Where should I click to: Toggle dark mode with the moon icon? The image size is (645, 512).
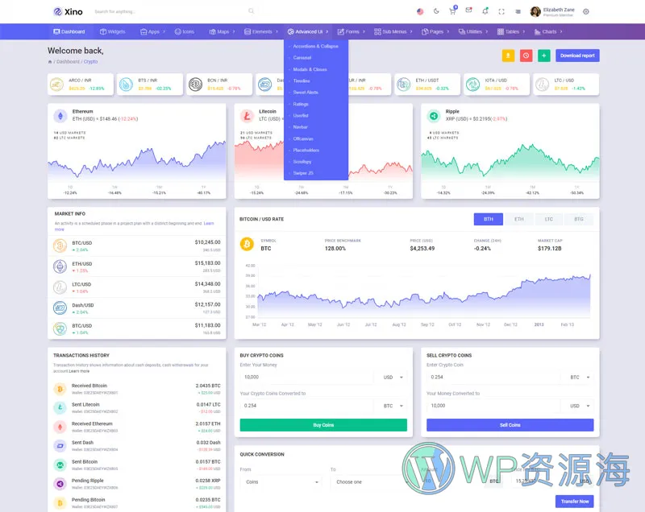[436, 11]
